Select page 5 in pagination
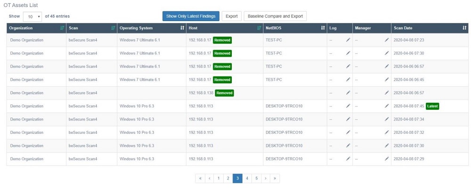Screen dimensions: 471x189 [256, 178]
